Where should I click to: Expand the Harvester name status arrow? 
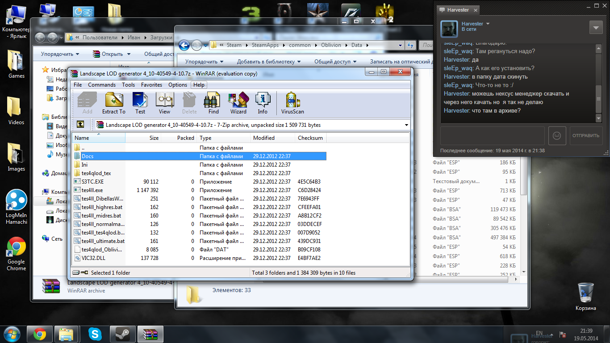tap(488, 24)
